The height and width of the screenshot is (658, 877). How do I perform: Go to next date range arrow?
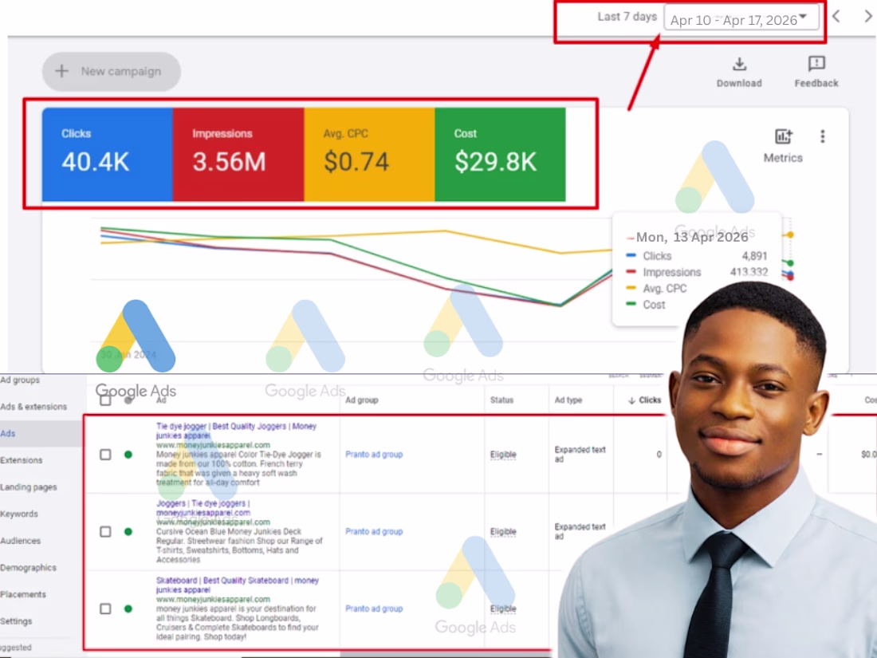click(867, 16)
